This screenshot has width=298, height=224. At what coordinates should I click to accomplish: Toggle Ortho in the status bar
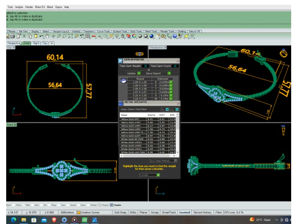click(133, 212)
